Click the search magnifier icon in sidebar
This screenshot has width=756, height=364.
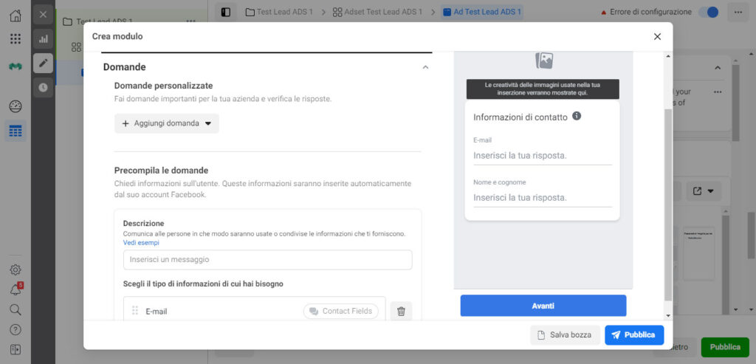tap(16, 309)
